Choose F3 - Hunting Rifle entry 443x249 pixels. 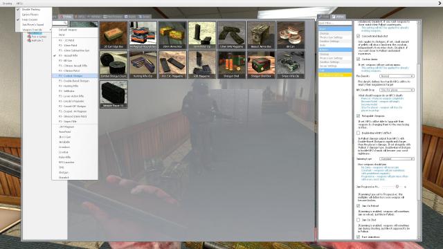point(75,86)
